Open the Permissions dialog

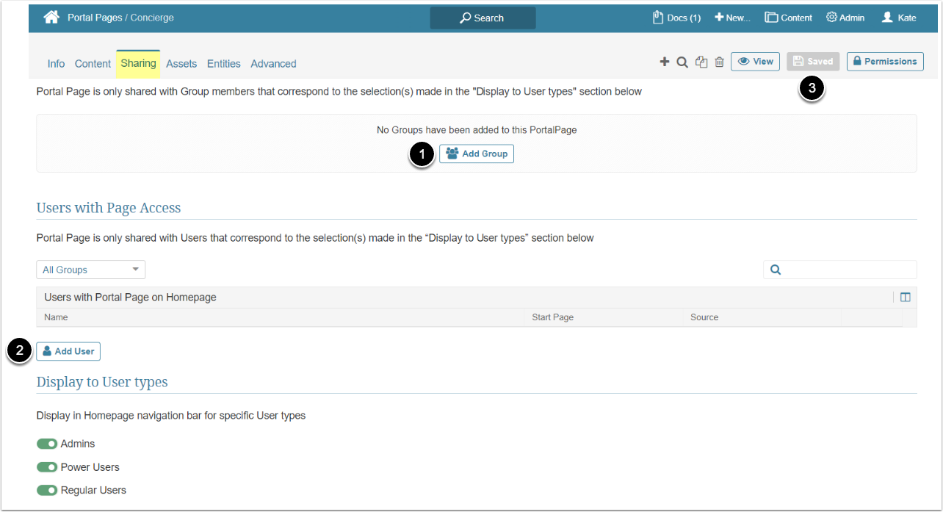tap(885, 62)
